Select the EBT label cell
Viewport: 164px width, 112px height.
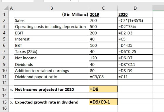52,45
